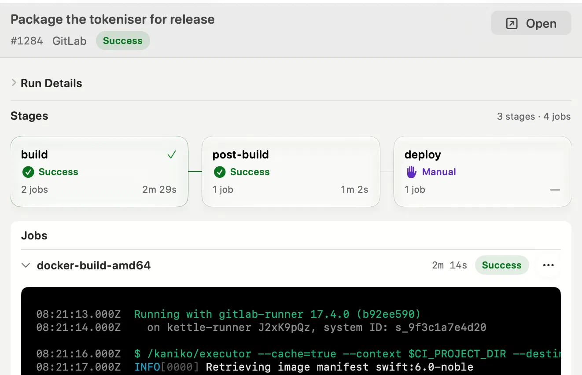This screenshot has height=375, width=582.
Task: Click the checkmark on the build card
Action: [172, 154]
